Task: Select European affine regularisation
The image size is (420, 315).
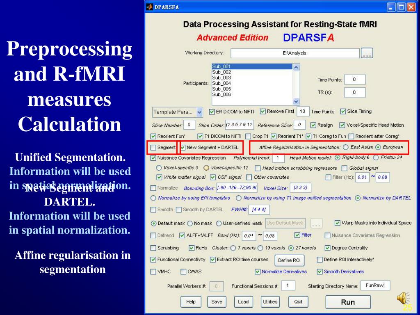Action: pyautogui.click(x=378, y=147)
